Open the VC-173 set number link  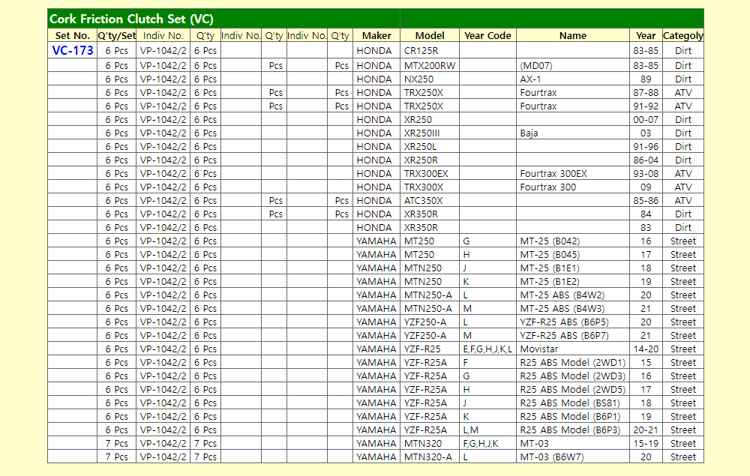[x=72, y=51]
